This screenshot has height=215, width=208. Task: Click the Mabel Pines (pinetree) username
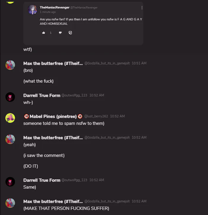[x=53, y=116]
